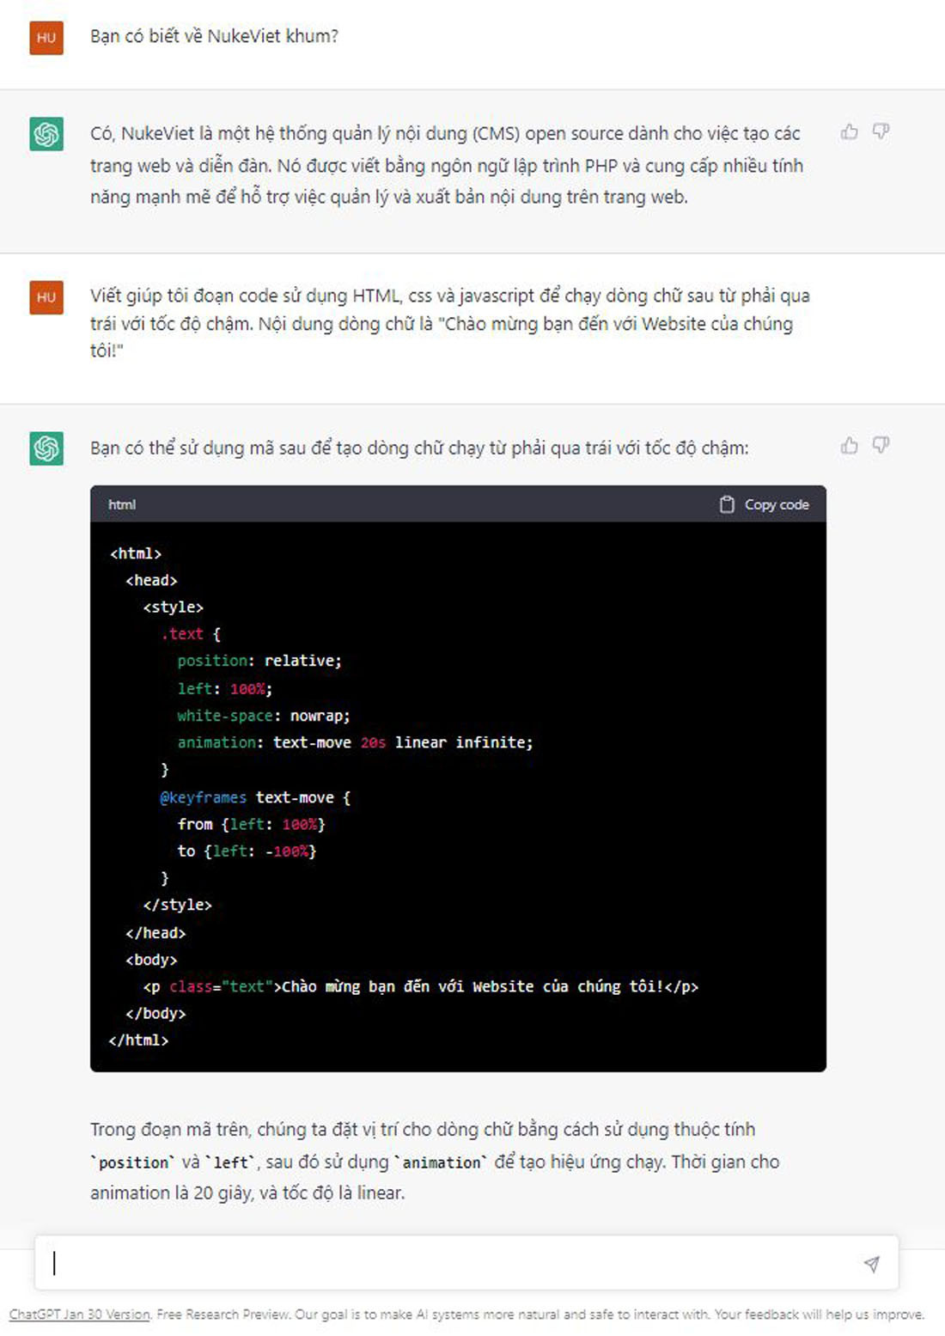Open the ChatGPT Jan 30 Version link

click(x=80, y=1315)
